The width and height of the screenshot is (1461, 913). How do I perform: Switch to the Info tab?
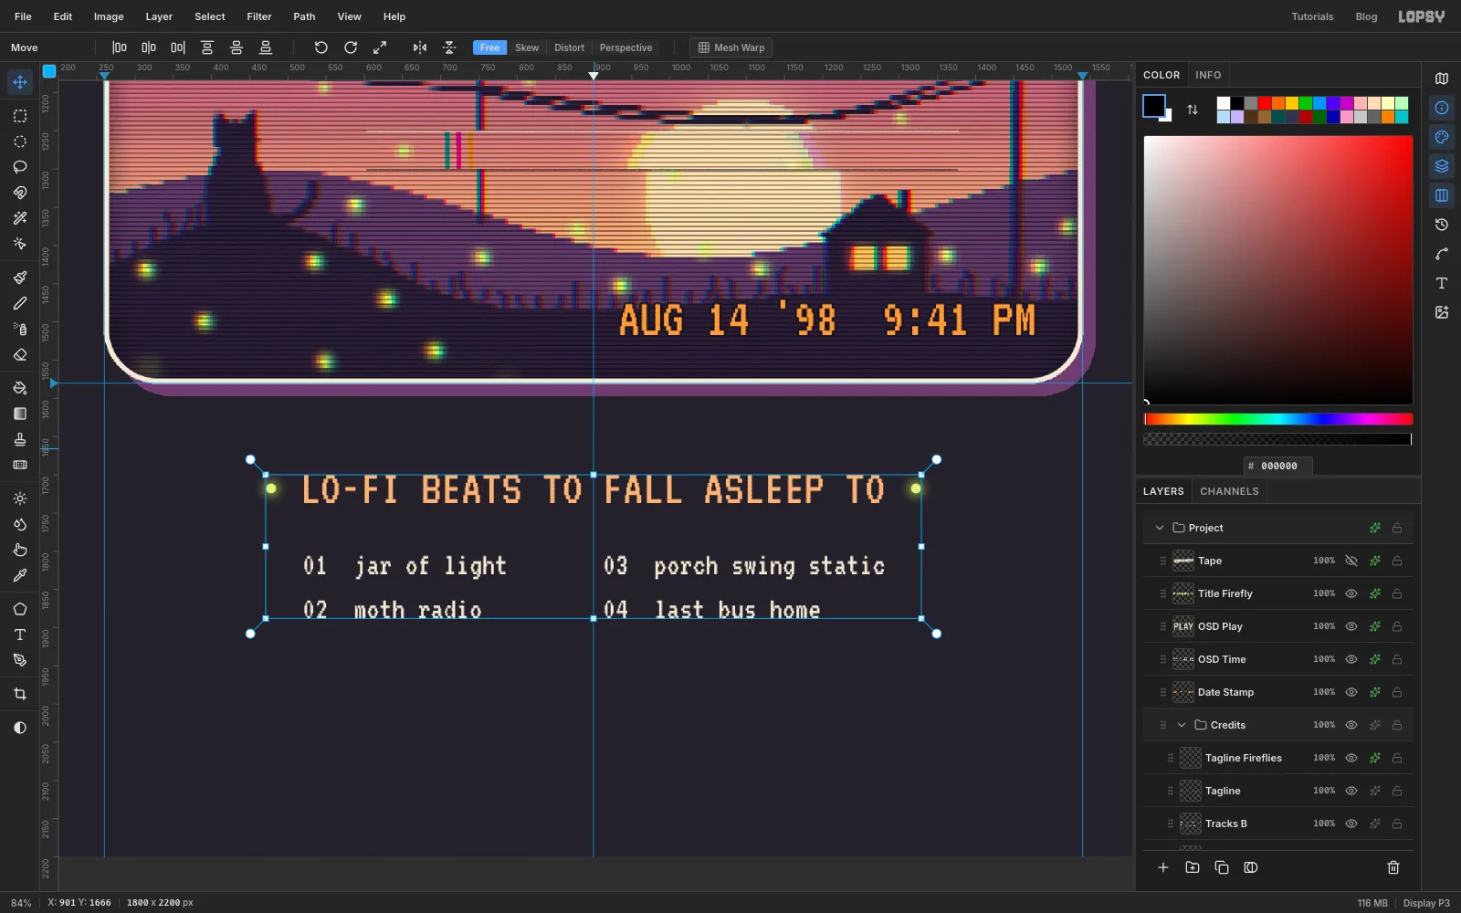pos(1208,75)
